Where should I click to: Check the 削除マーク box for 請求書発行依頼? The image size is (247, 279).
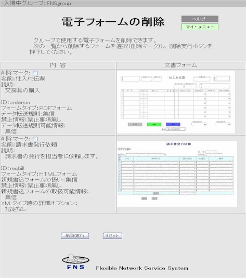click(35, 139)
